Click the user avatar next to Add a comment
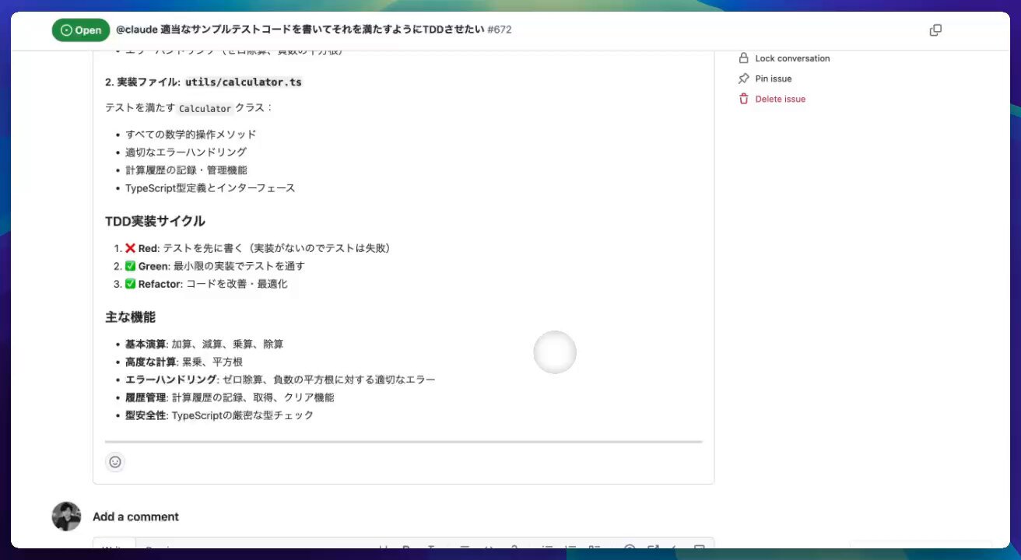 pos(66,516)
